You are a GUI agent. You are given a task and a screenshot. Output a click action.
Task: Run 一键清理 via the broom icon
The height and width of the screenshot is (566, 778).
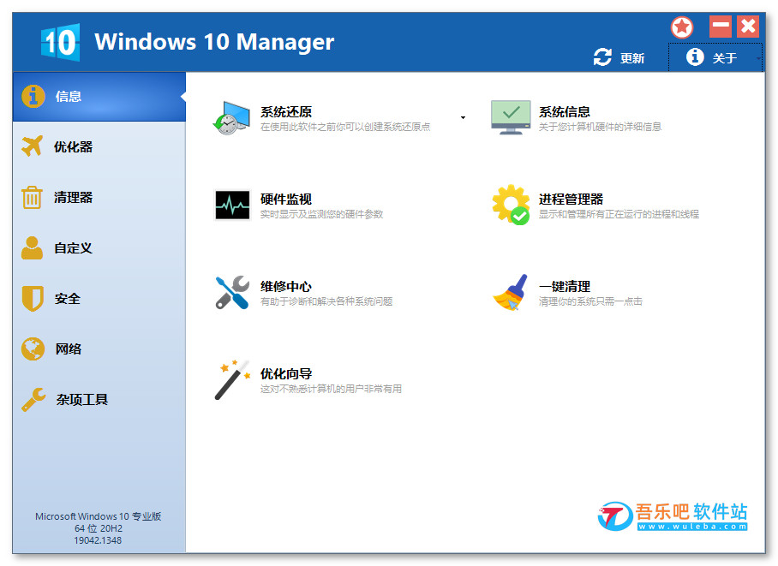511,292
